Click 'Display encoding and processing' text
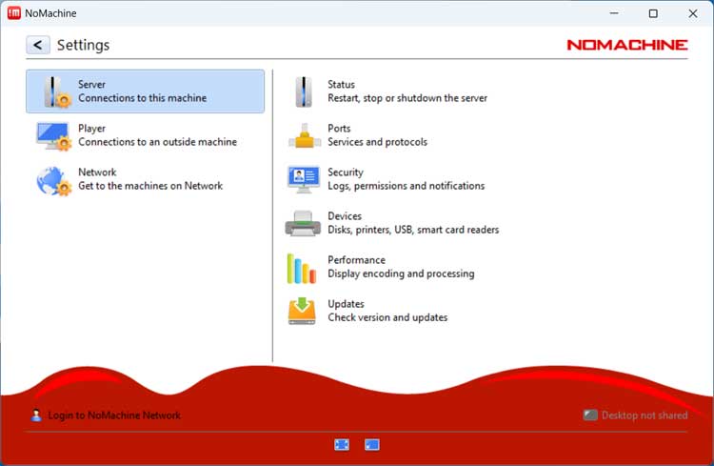 pos(401,274)
